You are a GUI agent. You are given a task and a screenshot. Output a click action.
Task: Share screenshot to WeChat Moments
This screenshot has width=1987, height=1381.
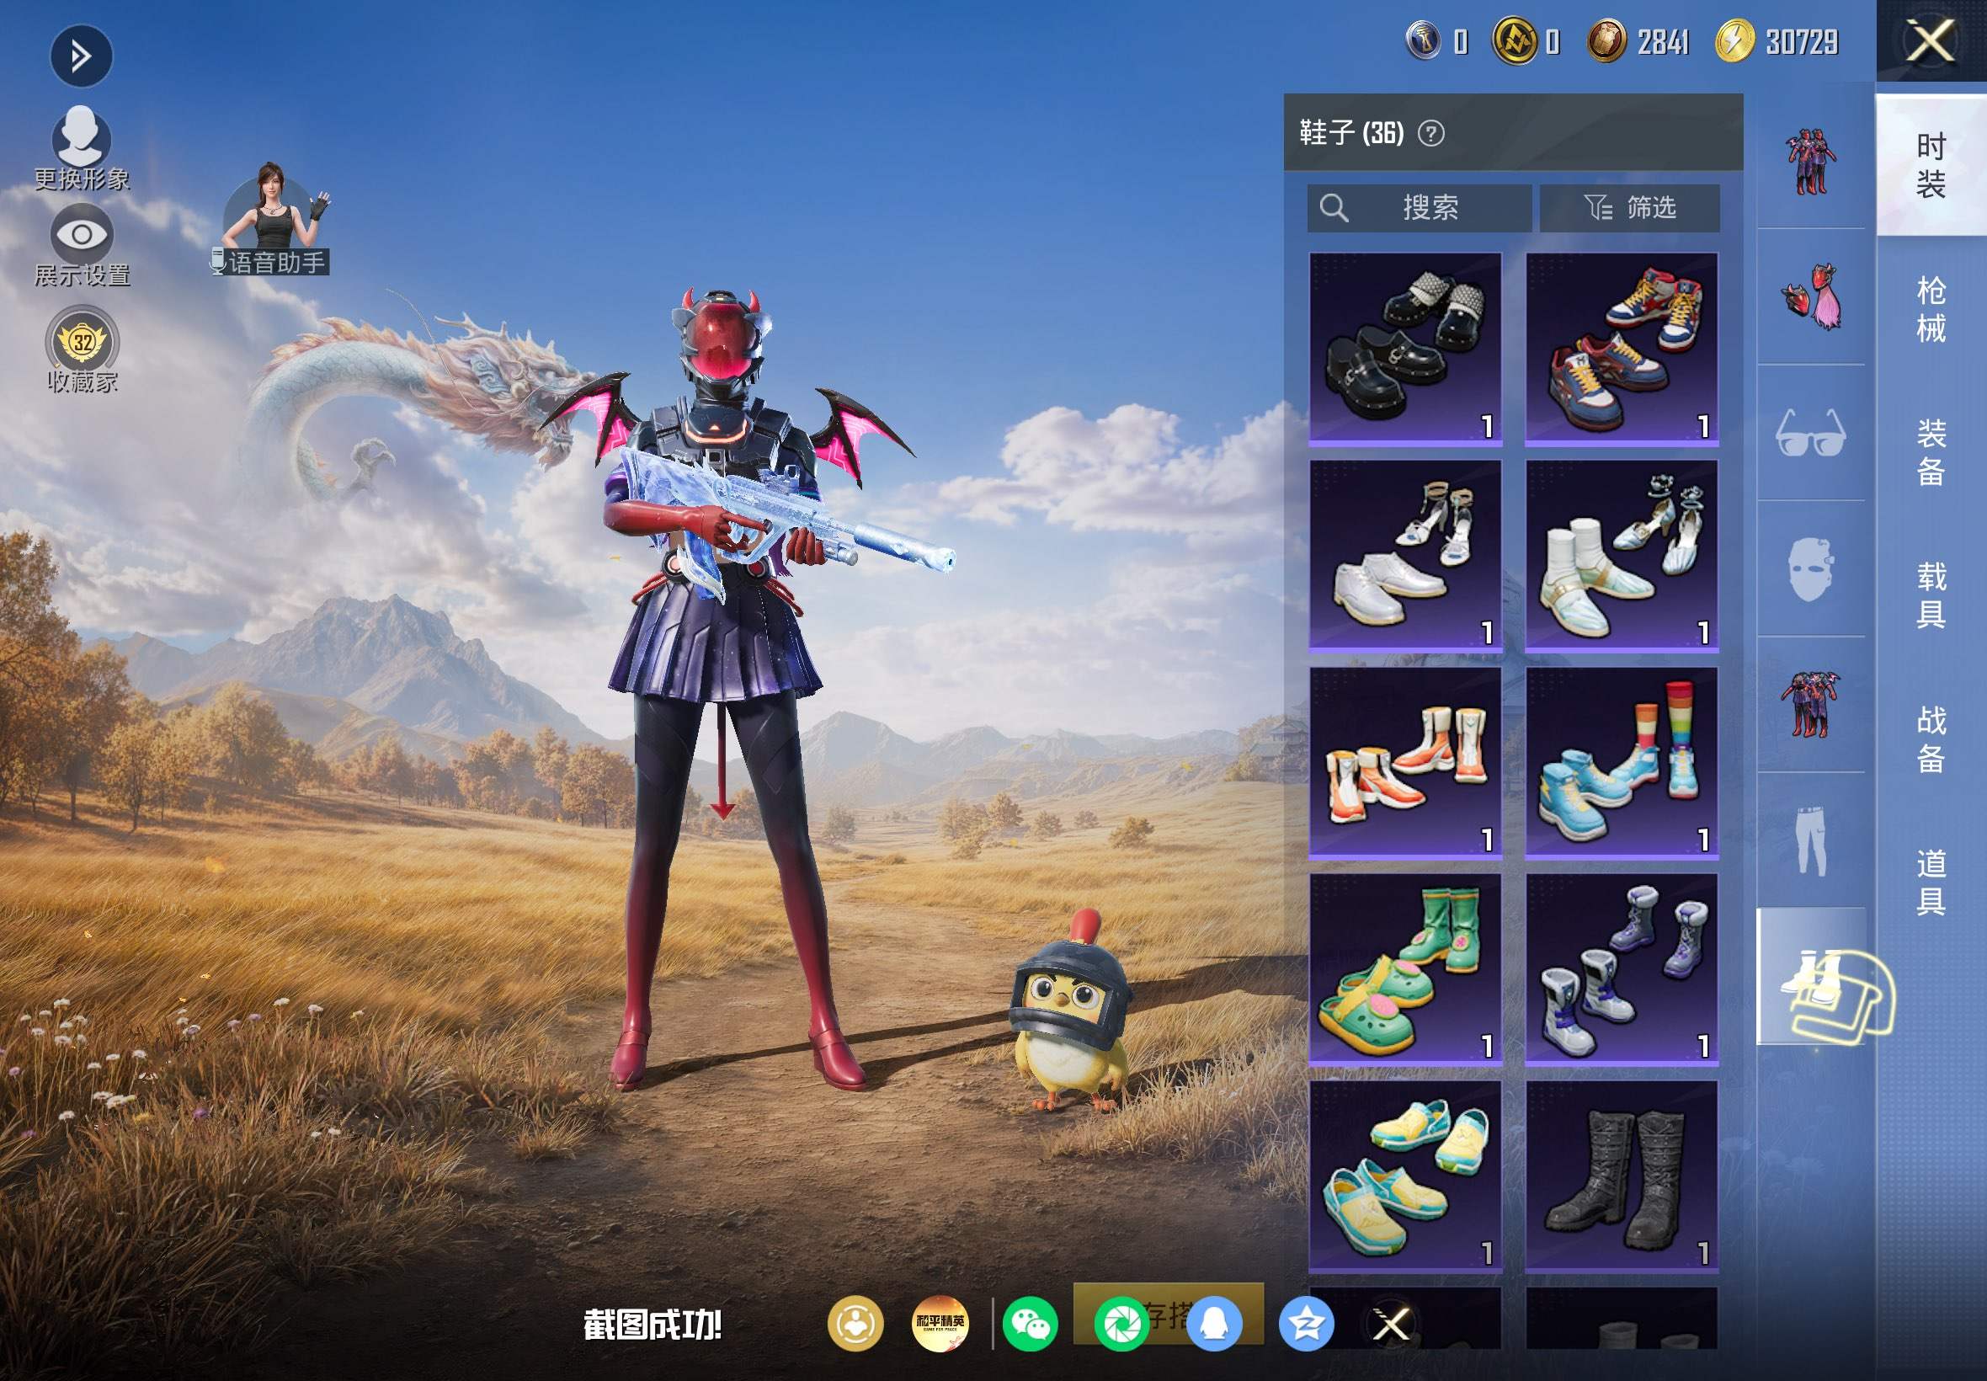point(1121,1324)
